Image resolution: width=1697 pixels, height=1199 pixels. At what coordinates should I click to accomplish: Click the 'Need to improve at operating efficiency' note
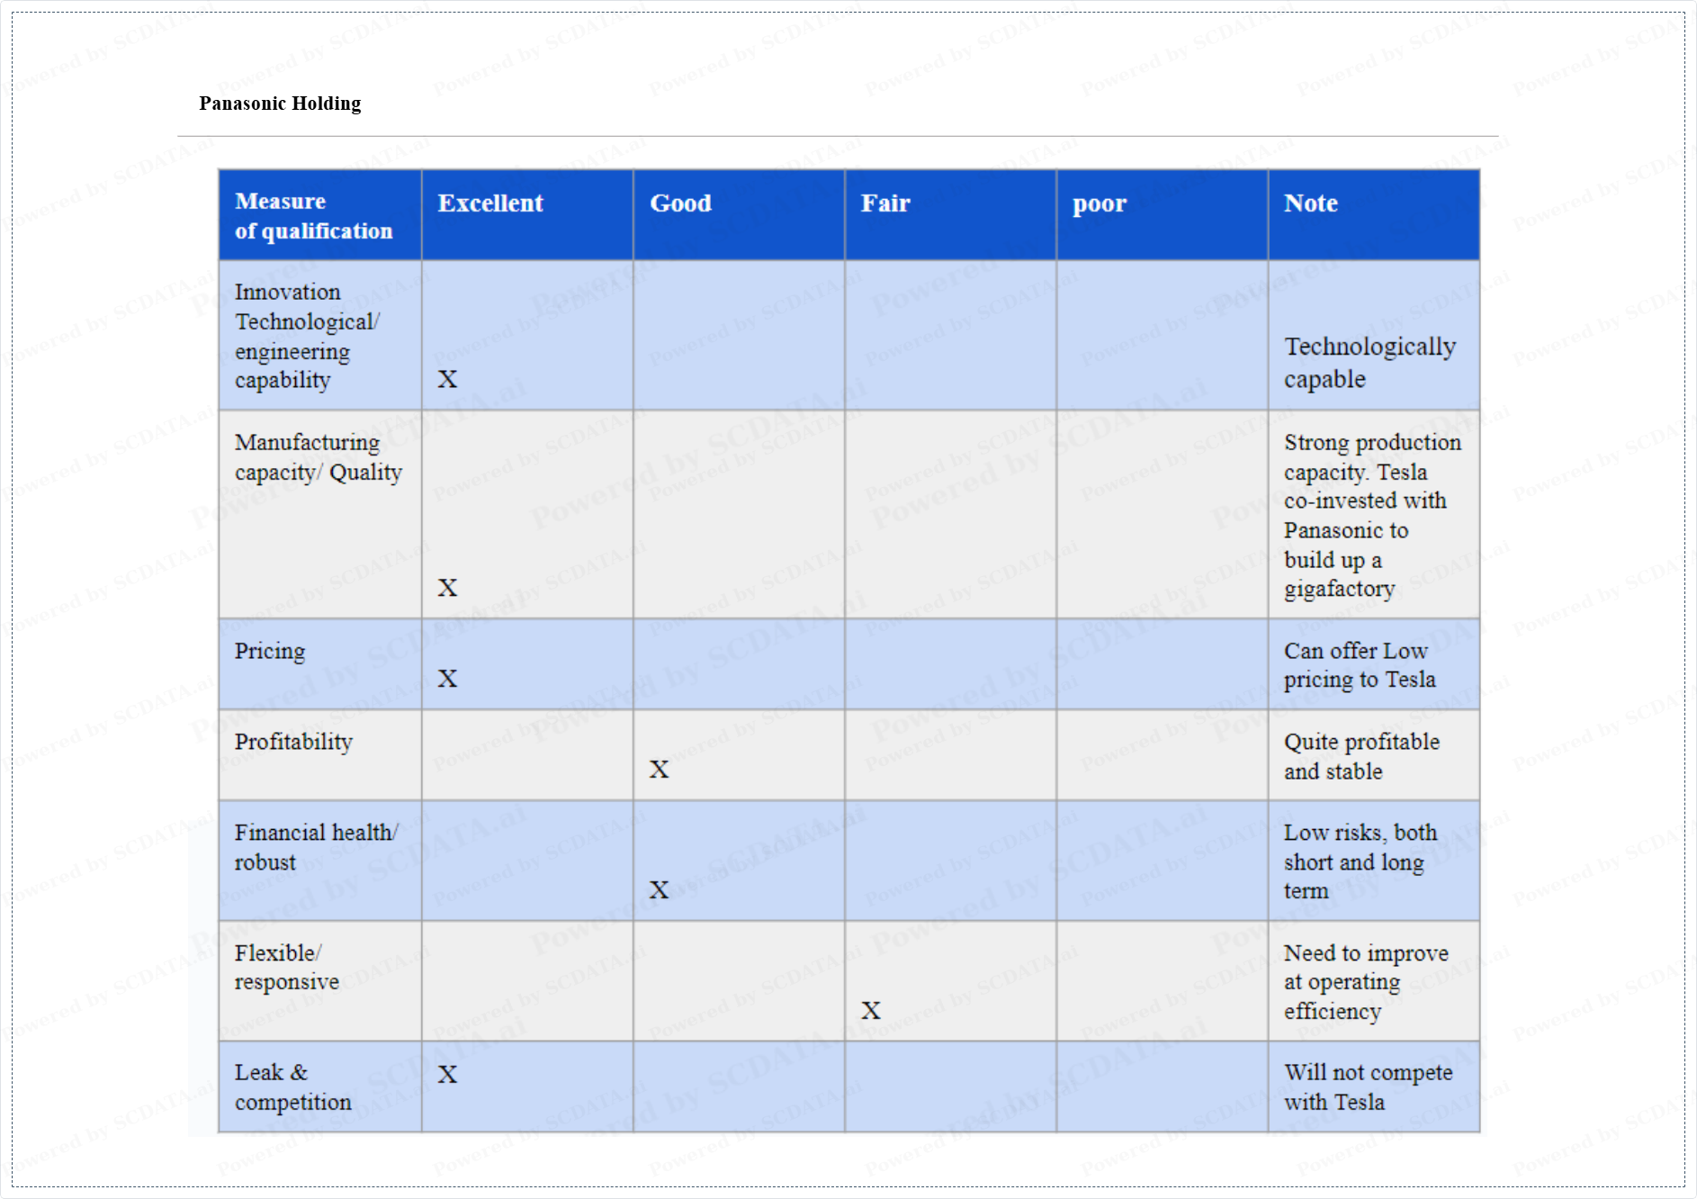tap(1366, 982)
